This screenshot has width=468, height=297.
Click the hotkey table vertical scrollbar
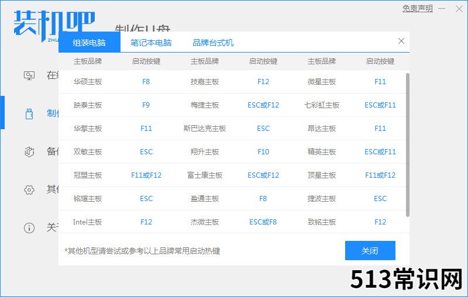click(408, 144)
